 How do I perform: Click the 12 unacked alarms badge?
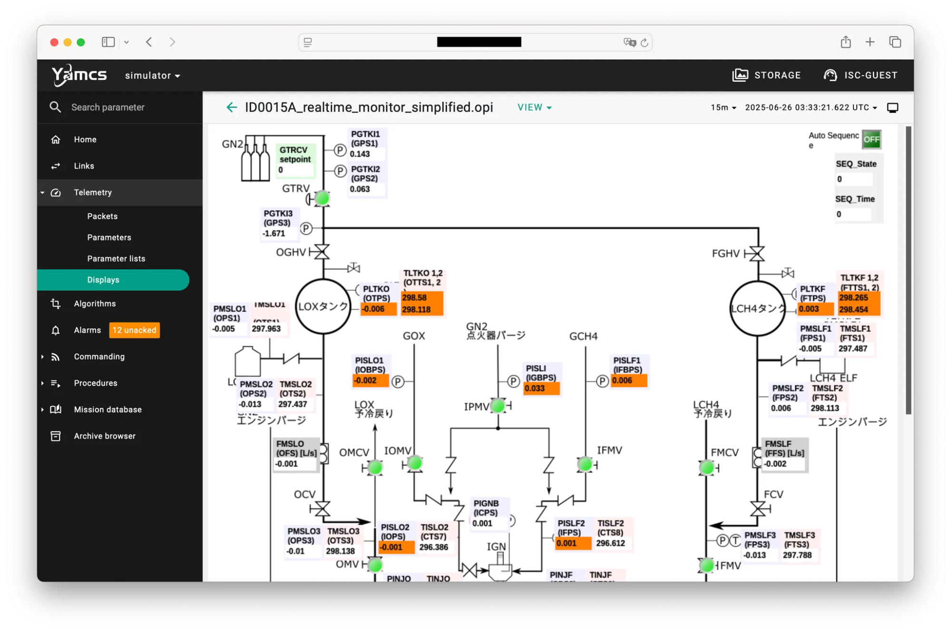tap(134, 330)
